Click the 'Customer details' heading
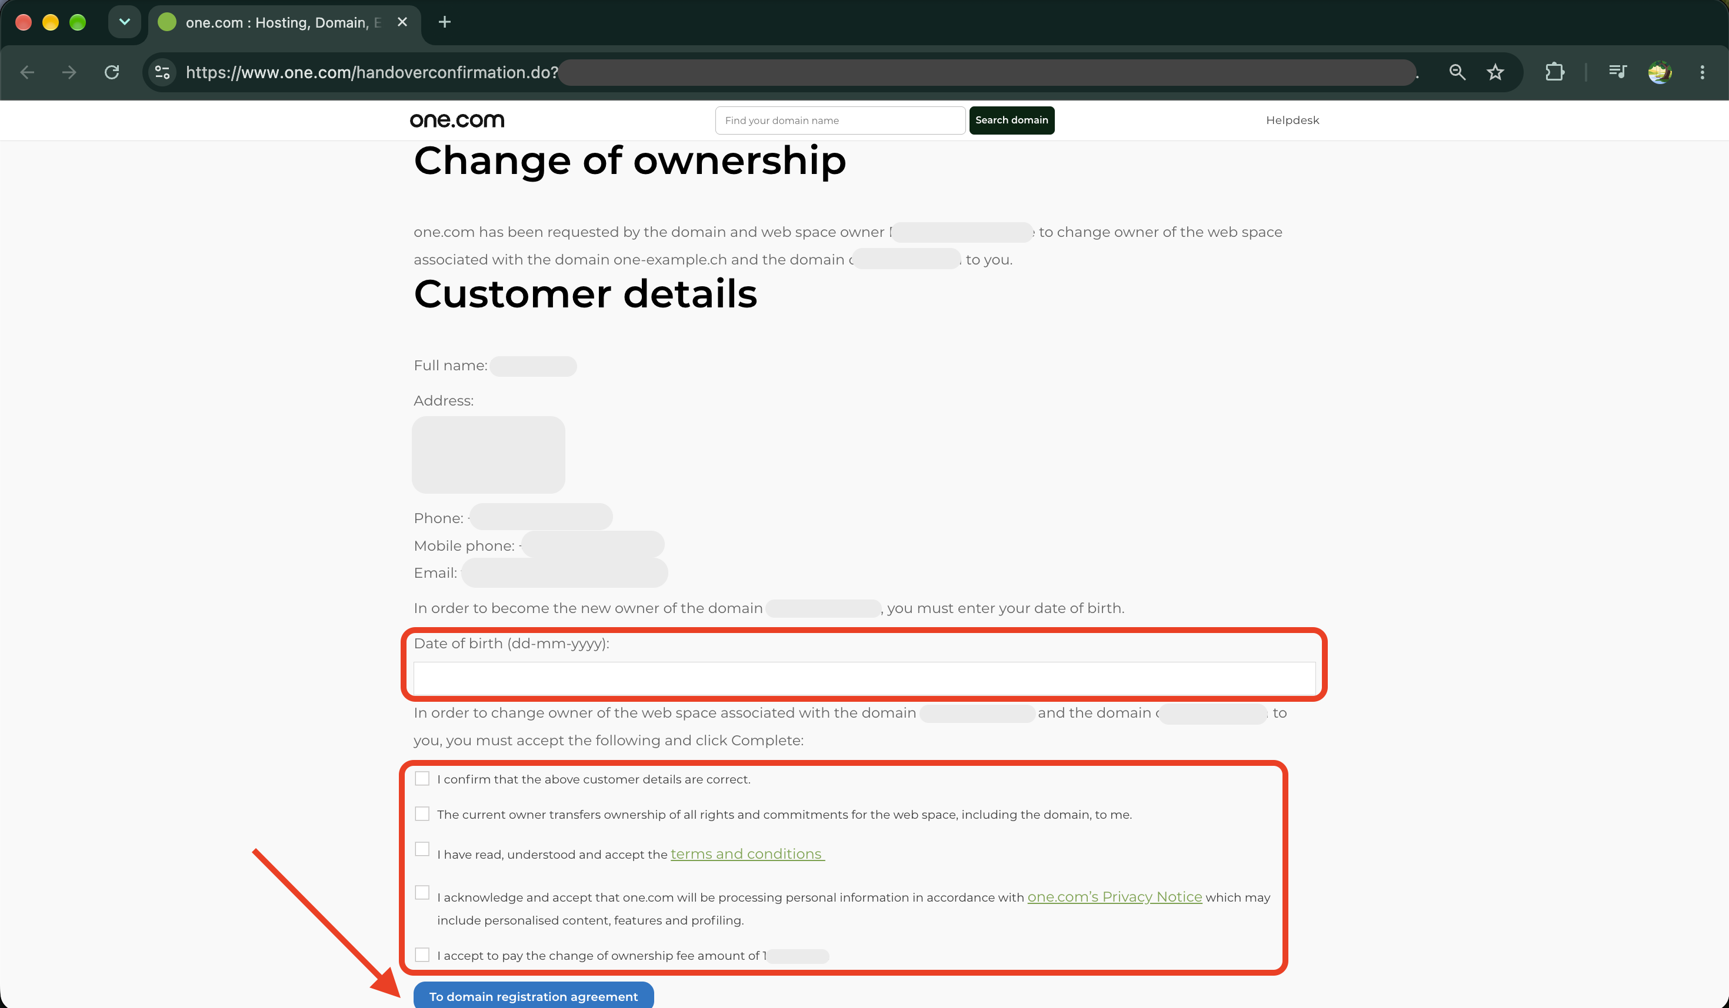 [x=585, y=294]
